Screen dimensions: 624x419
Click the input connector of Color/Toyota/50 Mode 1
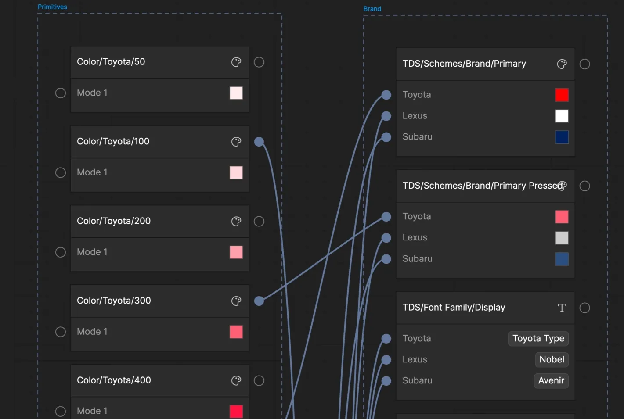(x=61, y=93)
